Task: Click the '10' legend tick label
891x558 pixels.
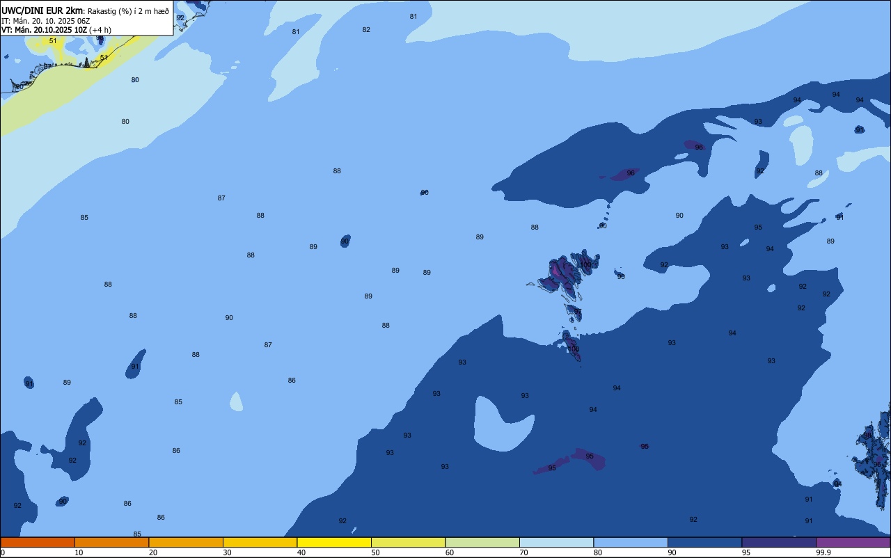Action: [x=79, y=552]
